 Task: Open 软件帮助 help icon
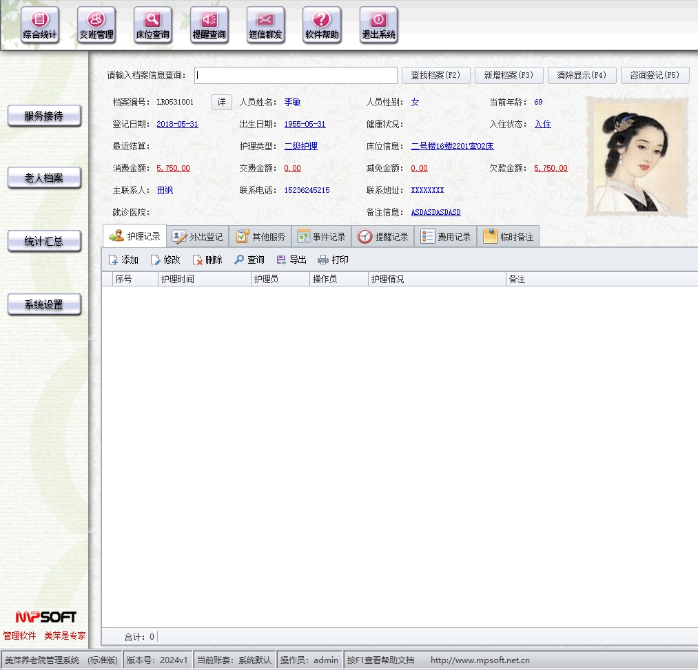[322, 25]
